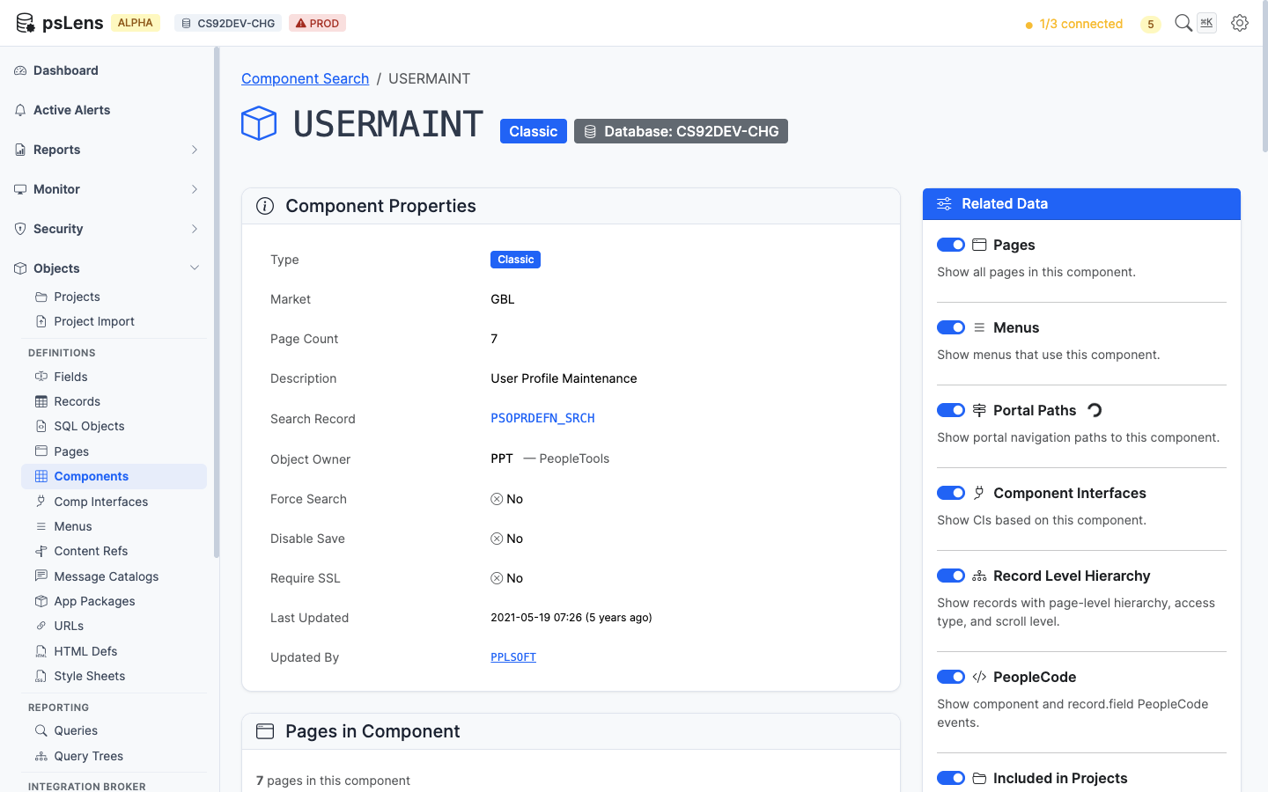Viewport: 1268px width, 792px height.
Task: Open the Queries sidebar item
Action: pyautogui.click(x=114, y=730)
